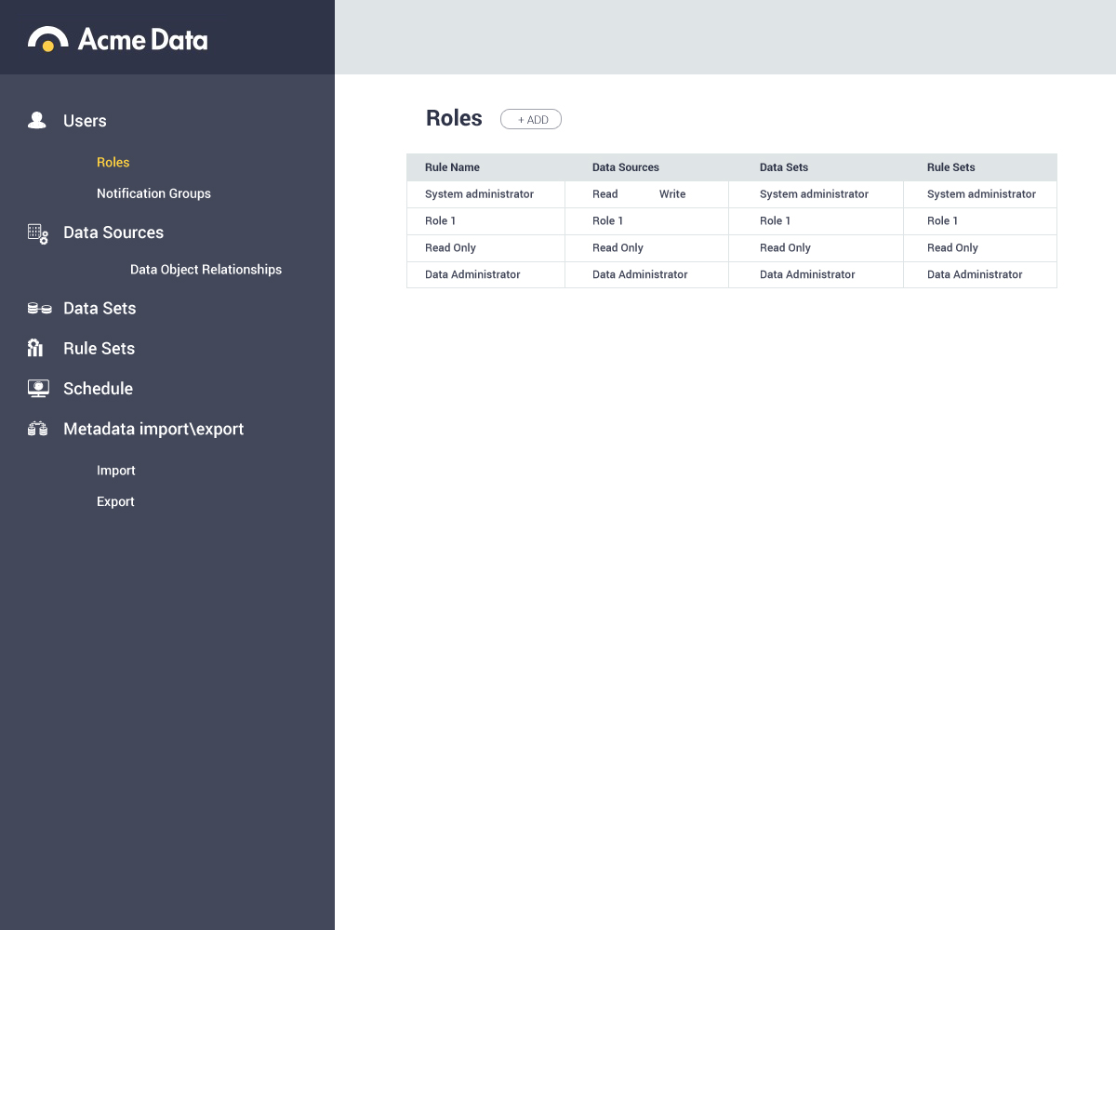Select the Read Only rule row
This screenshot has height=1116, width=1116.
pyautogui.click(x=450, y=247)
